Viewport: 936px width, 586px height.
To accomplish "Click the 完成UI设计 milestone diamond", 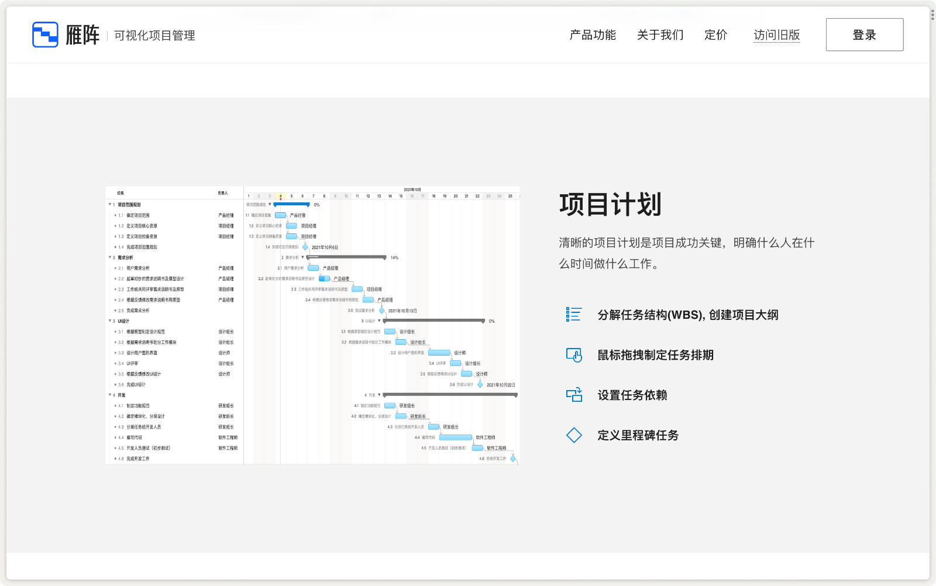I will [480, 385].
